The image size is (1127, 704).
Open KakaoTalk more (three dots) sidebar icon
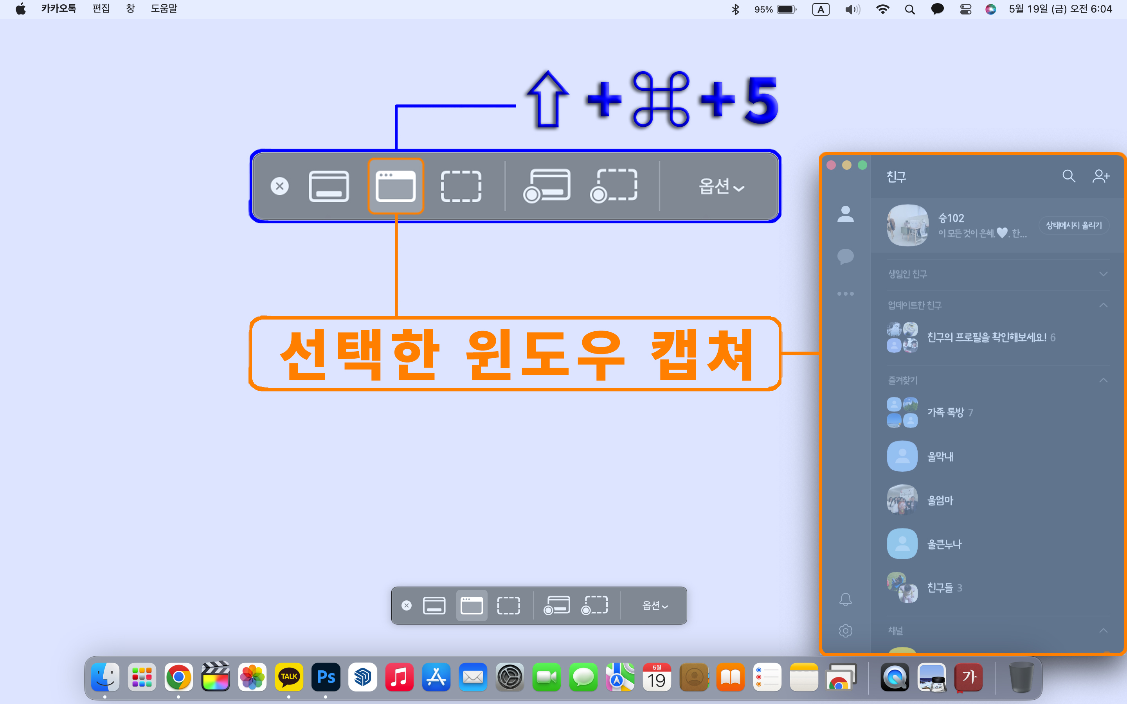click(845, 294)
